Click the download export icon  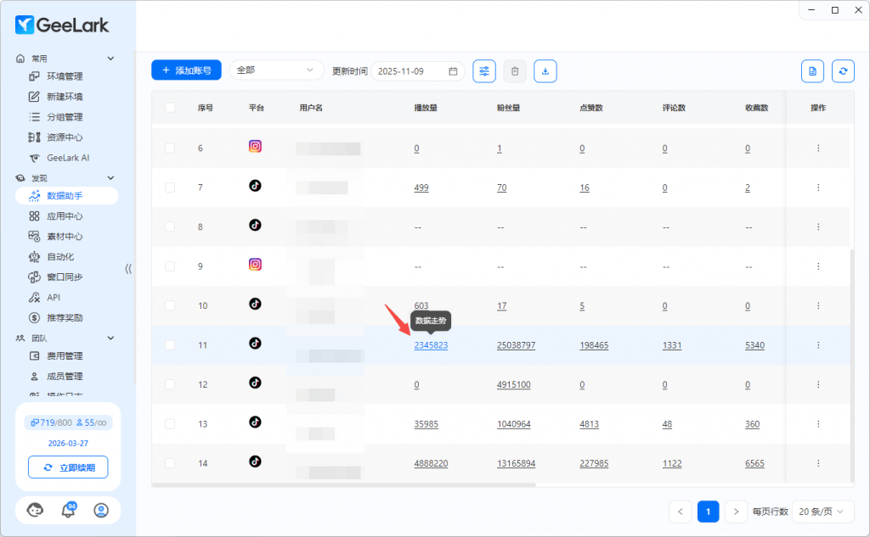(x=545, y=71)
